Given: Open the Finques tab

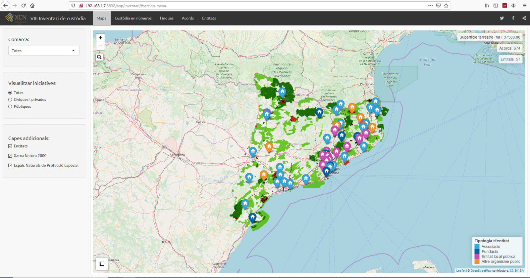Looking at the screenshot, I should point(167,18).
